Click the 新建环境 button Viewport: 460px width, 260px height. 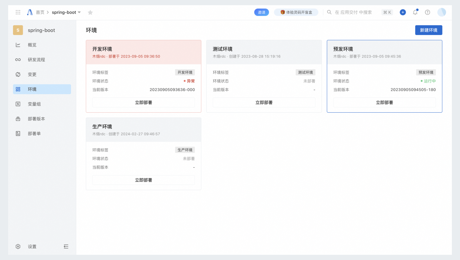tap(429, 30)
